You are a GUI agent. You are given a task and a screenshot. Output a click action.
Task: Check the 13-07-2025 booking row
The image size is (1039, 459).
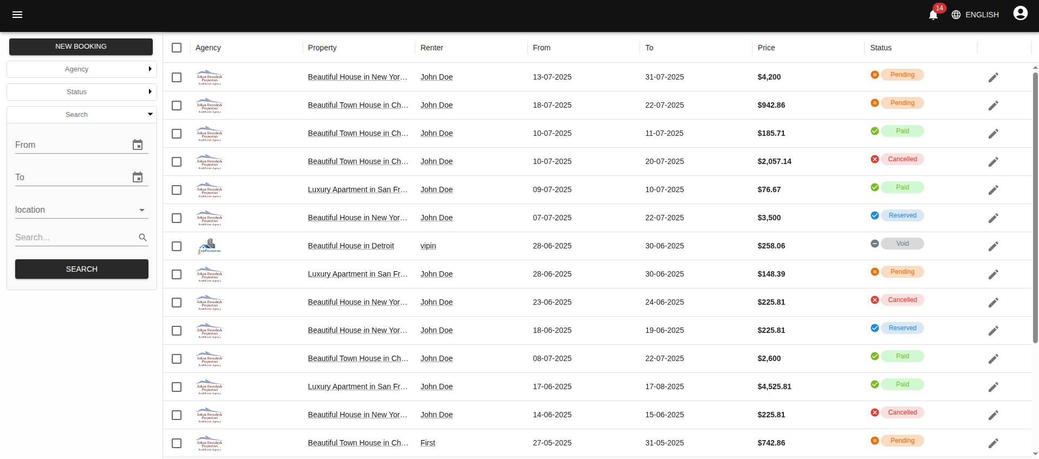(177, 77)
